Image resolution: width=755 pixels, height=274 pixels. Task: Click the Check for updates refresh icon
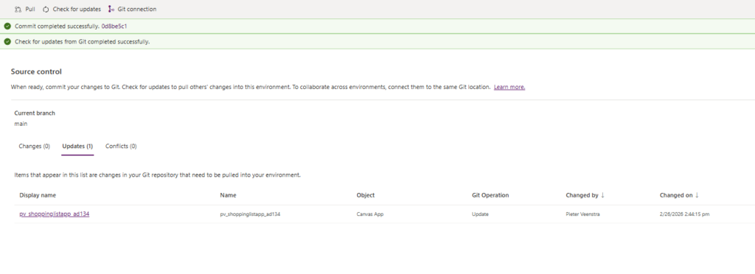[46, 9]
